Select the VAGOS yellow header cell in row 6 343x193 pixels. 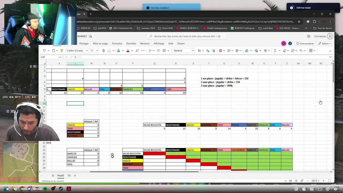click(x=75, y=89)
